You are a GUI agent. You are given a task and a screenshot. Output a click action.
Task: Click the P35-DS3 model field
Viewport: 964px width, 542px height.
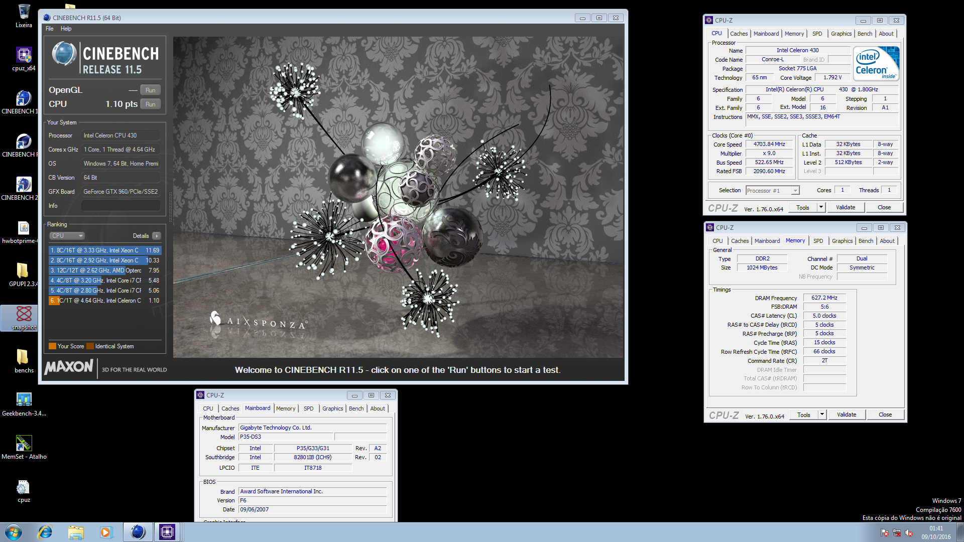tap(285, 437)
